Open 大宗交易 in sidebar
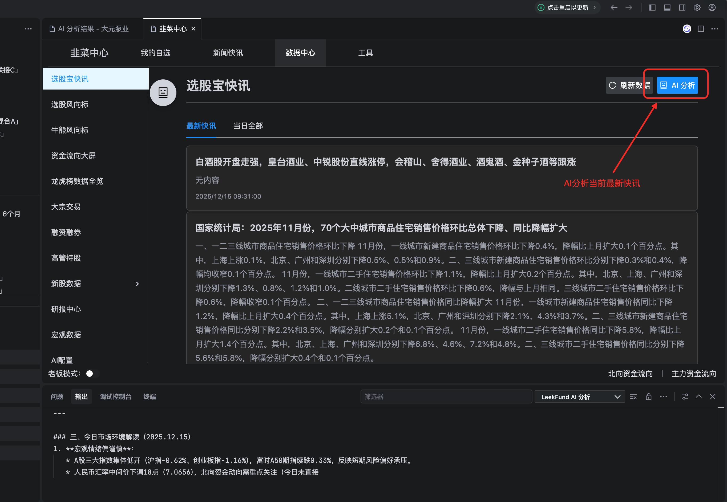This screenshot has height=502, width=727. coord(96,207)
